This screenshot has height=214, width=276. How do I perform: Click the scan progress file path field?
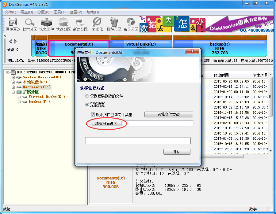pos(158,124)
